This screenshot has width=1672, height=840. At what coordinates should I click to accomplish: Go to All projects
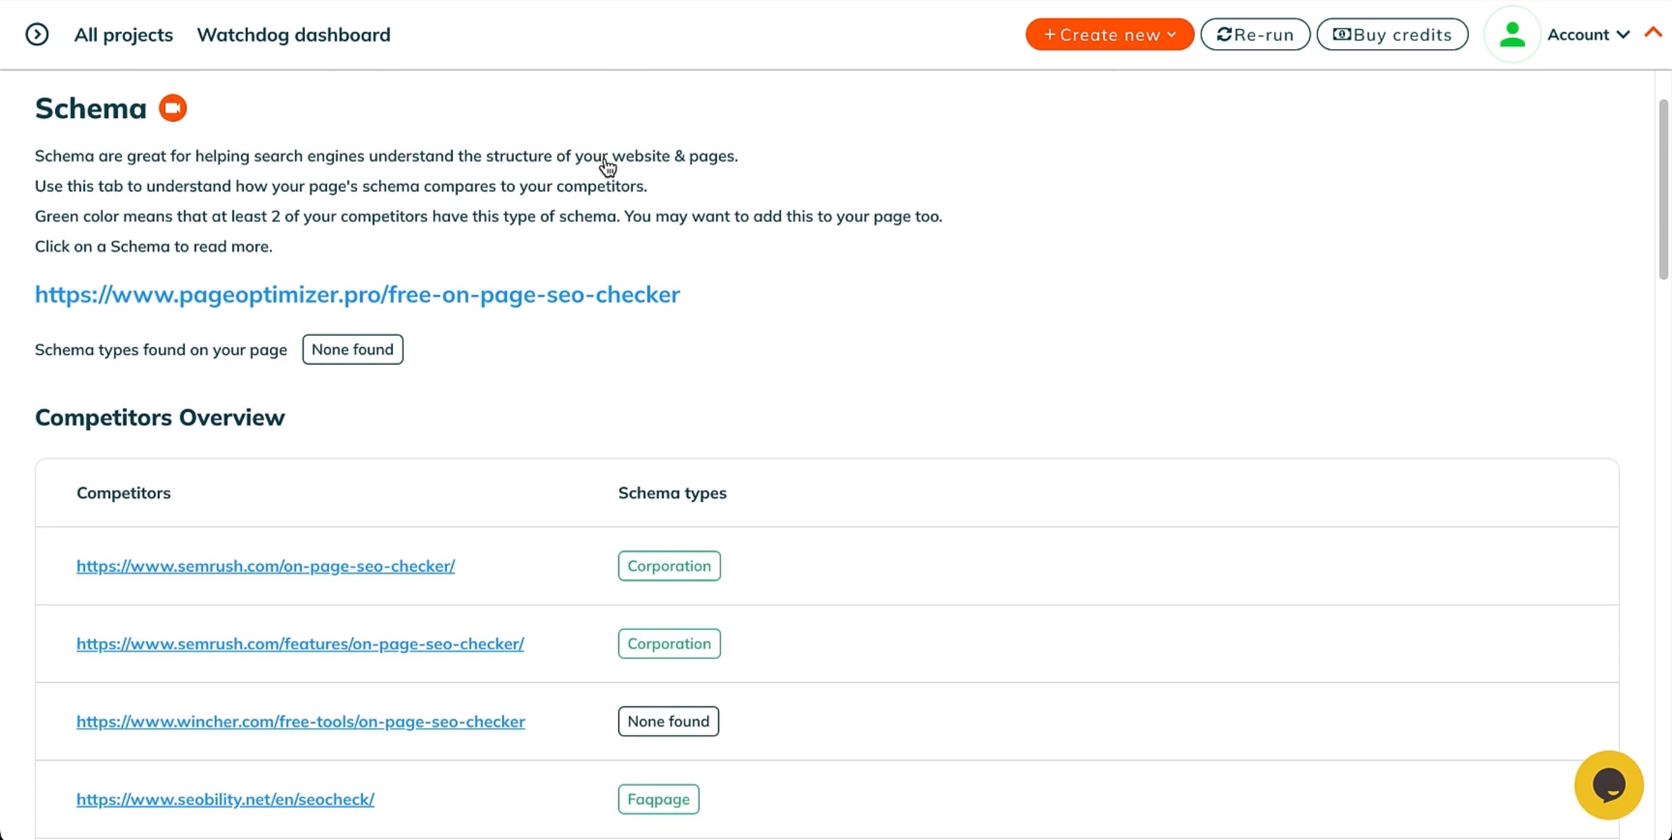pyautogui.click(x=123, y=35)
